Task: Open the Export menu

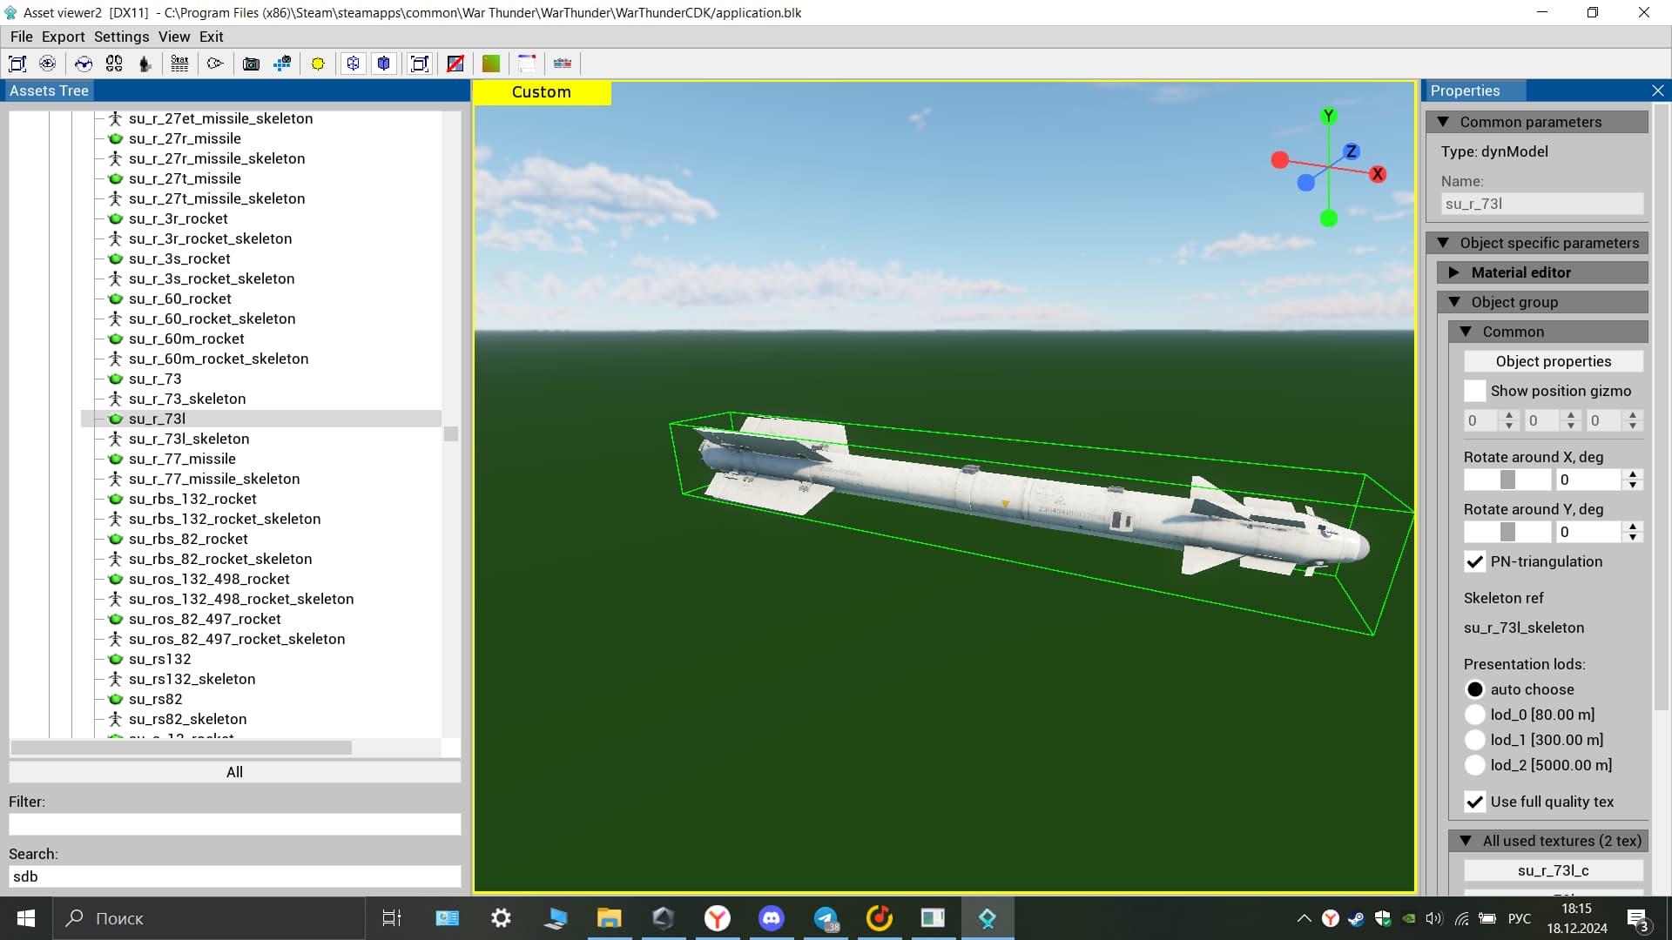Action: point(64,37)
